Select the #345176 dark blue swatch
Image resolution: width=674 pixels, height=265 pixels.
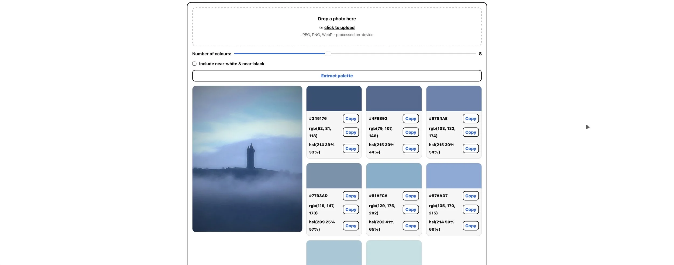coord(334,98)
